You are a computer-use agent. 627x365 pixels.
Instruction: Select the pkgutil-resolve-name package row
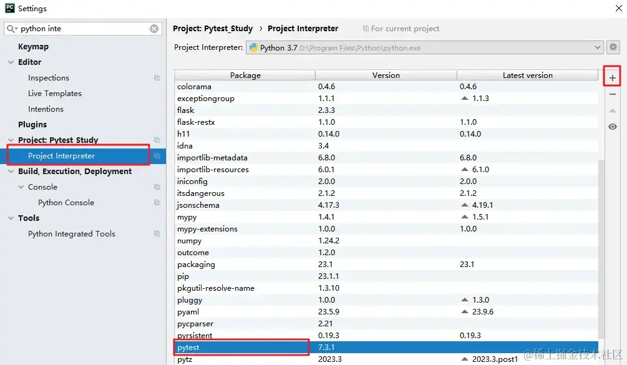[x=386, y=288]
